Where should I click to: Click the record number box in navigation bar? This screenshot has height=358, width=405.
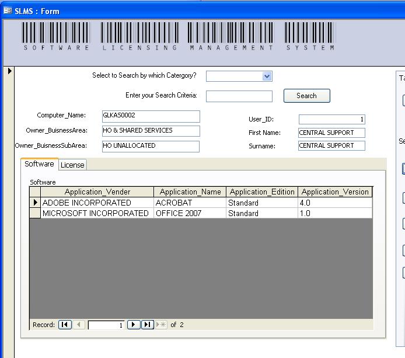tap(106, 325)
